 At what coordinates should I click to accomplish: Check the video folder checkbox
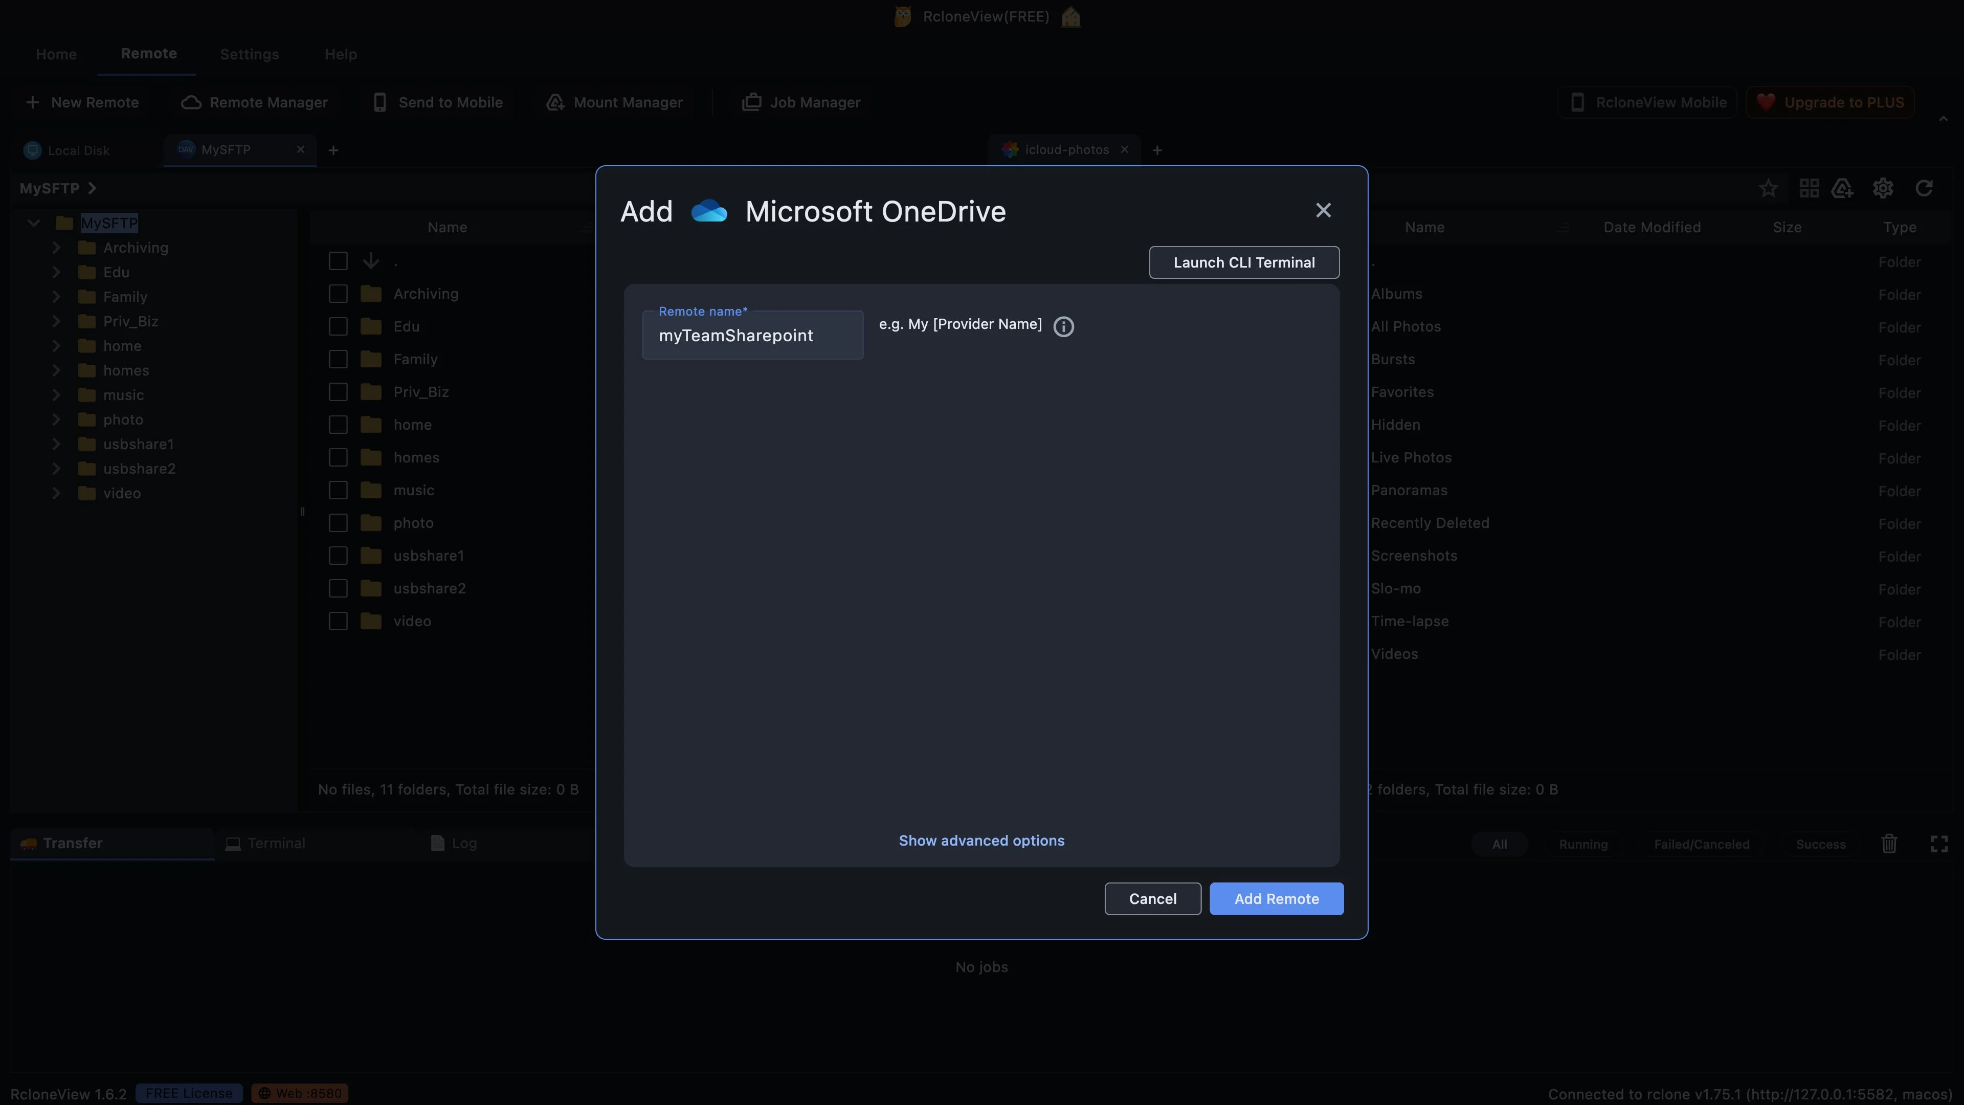point(339,622)
